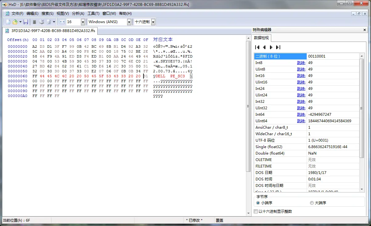371x226 pixels.
Task: Click 跳转 link in UInt16 row
Action: click(x=301, y=82)
